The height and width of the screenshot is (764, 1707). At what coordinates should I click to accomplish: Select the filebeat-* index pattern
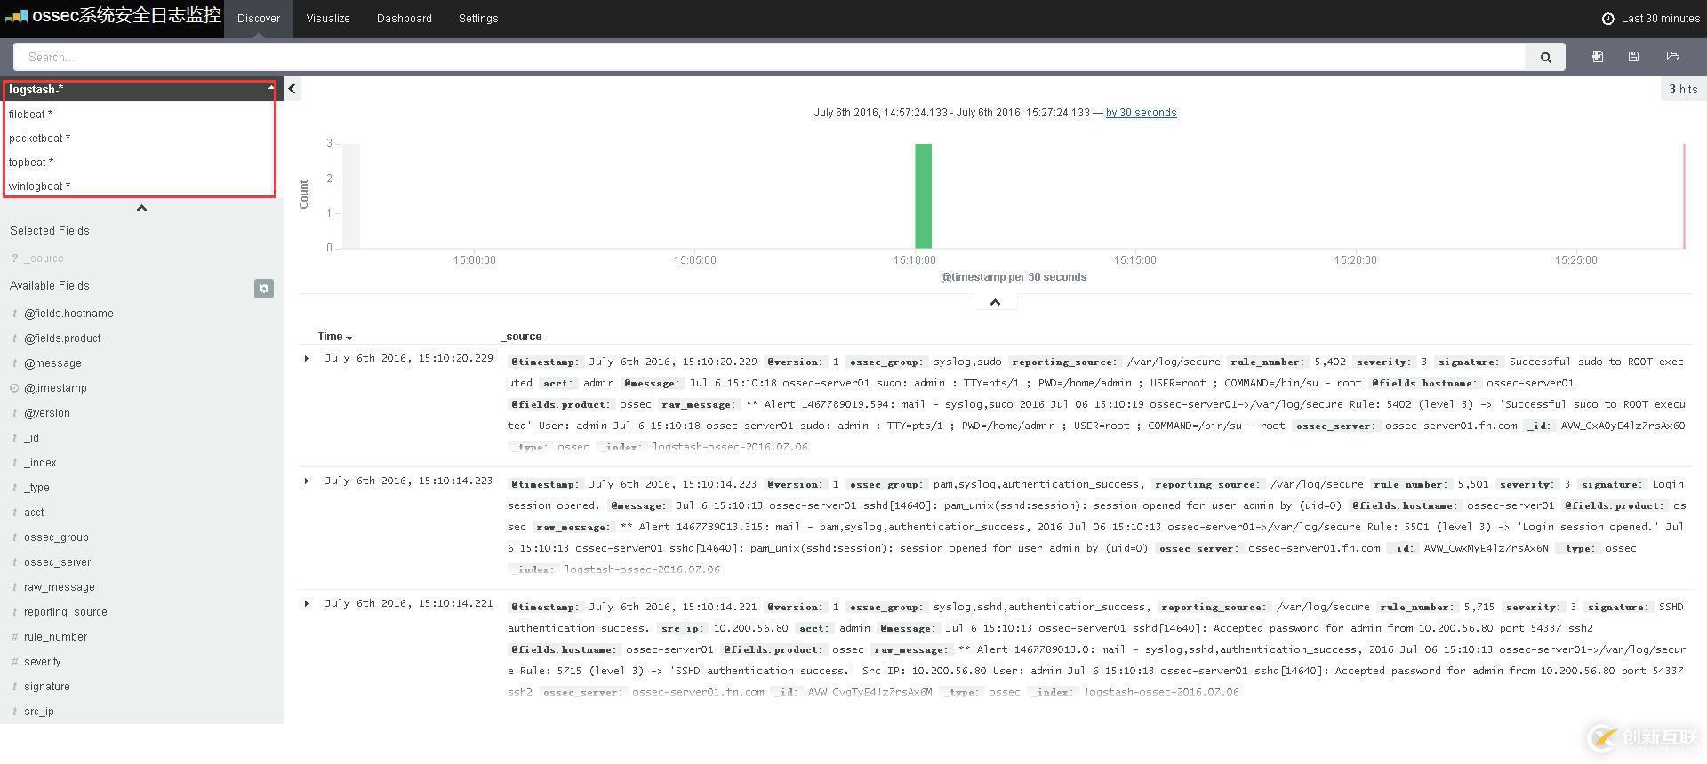tap(140, 114)
